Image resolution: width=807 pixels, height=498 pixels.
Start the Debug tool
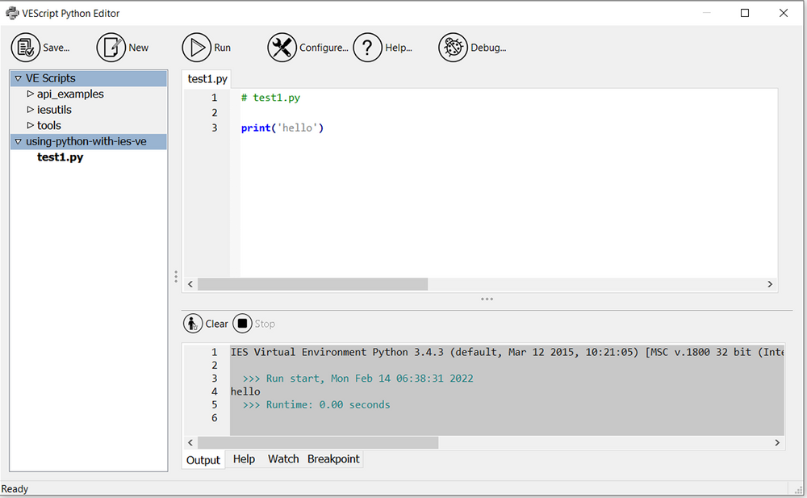(453, 47)
